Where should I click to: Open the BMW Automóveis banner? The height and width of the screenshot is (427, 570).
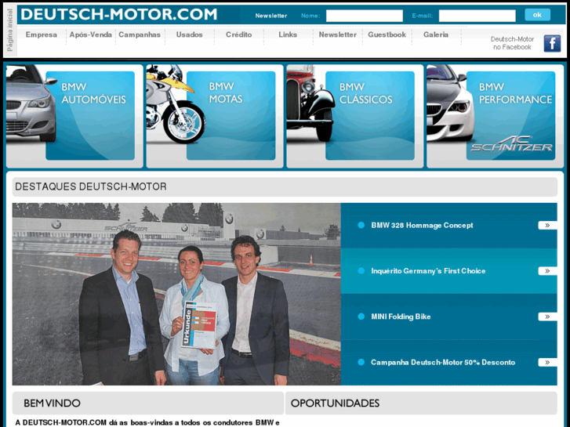74,116
